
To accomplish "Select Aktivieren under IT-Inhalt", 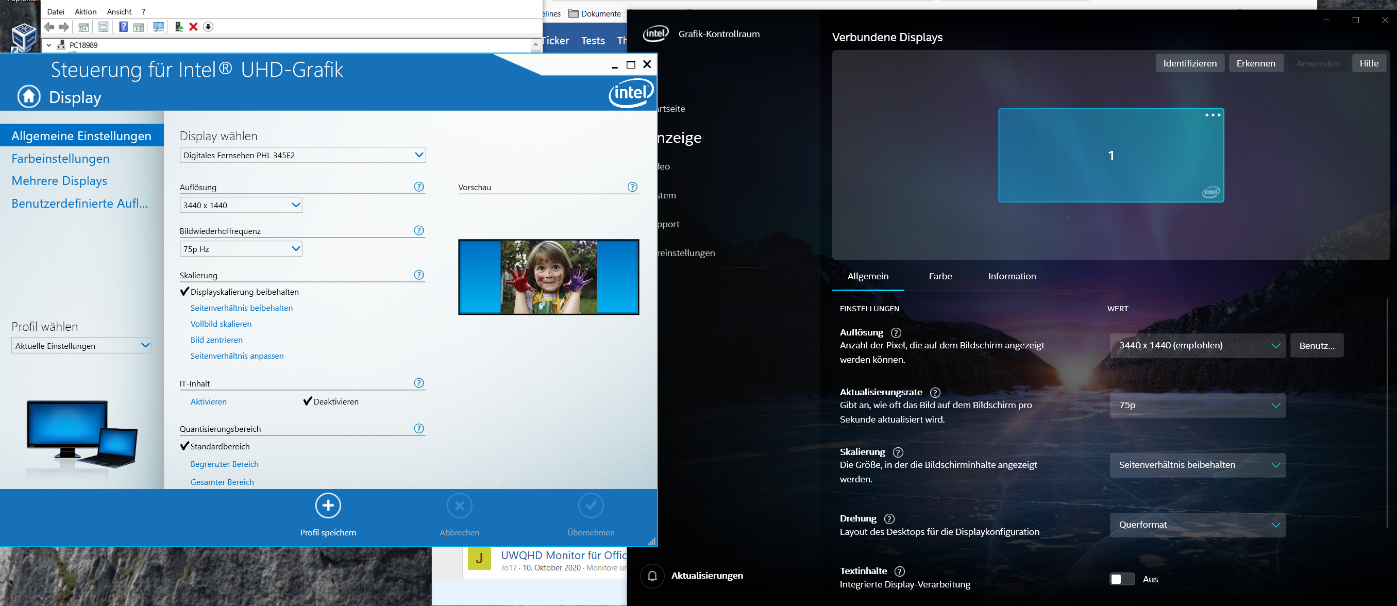I will click(x=208, y=401).
